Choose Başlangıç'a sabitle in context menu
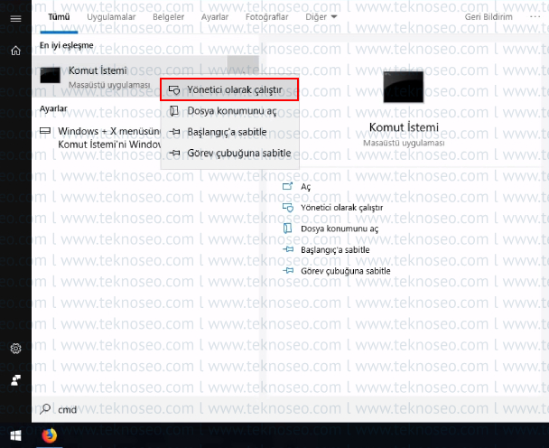This screenshot has width=549, height=448. point(229,132)
